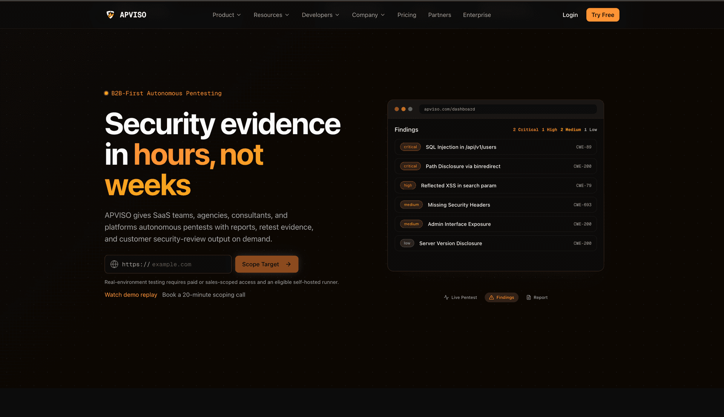Click the Findings warning triangle icon
This screenshot has height=417, width=724.
coord(491,297)
